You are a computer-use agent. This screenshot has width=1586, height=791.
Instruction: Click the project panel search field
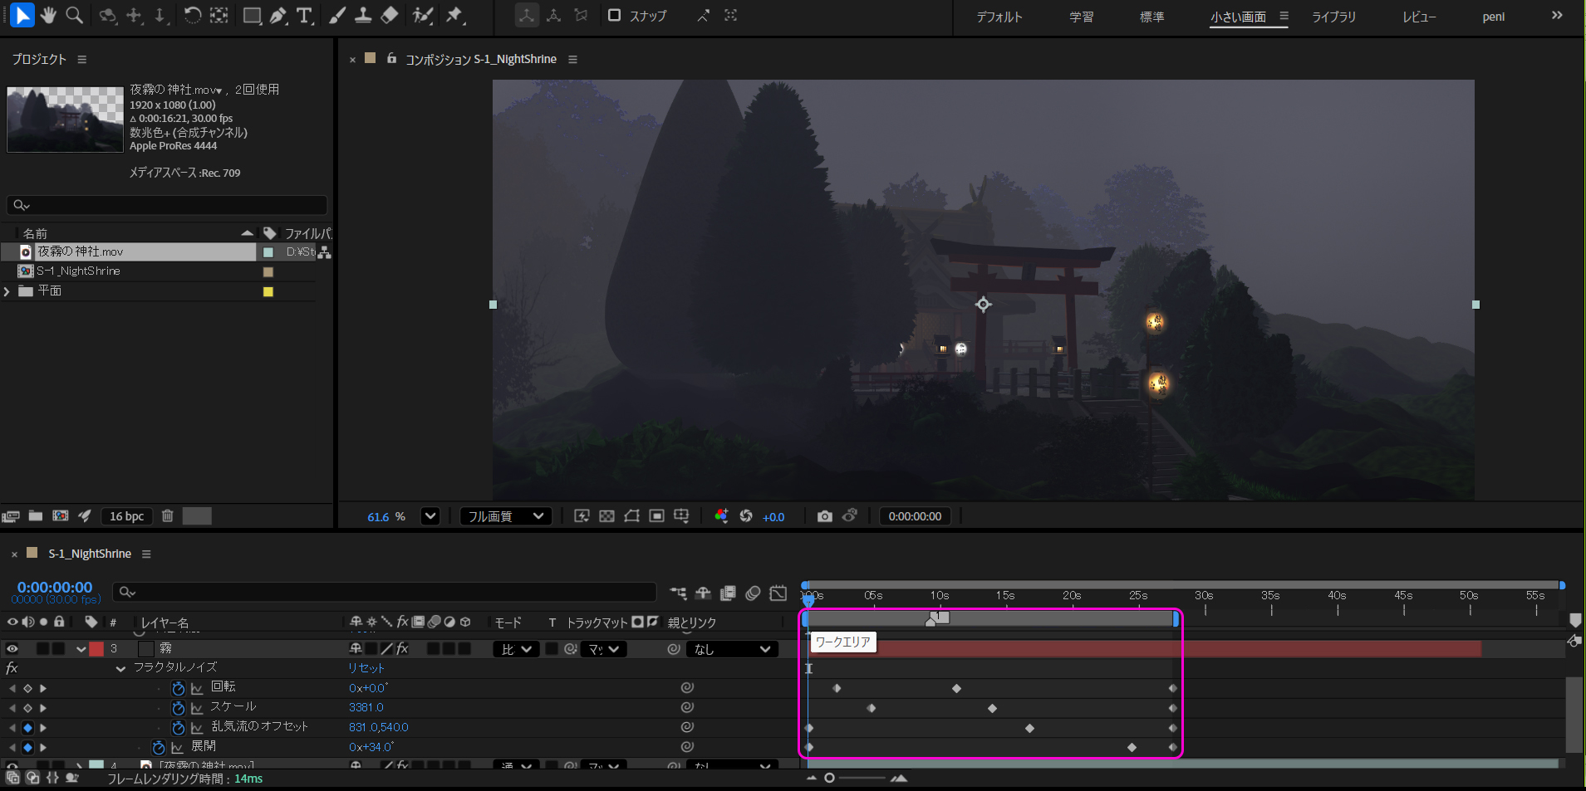coord(166,205)
